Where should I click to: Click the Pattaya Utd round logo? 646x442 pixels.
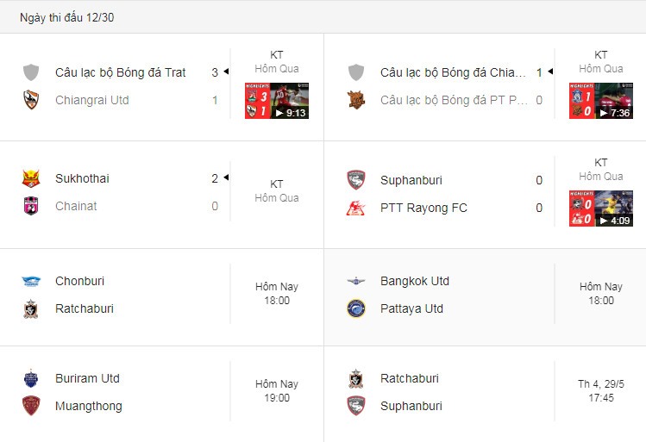click(356, 308)
